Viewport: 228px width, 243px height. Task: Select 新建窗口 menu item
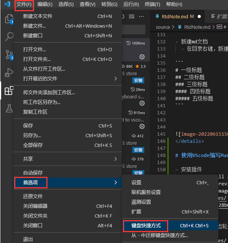pyautogui.click(x=68, y=36)
